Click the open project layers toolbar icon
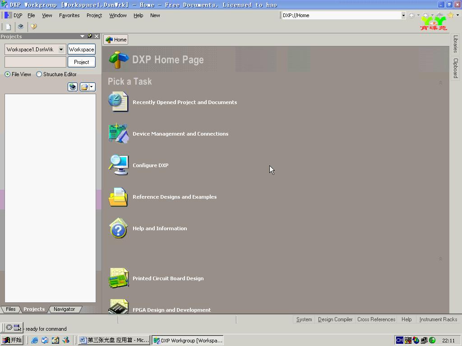 click(20, 27)
